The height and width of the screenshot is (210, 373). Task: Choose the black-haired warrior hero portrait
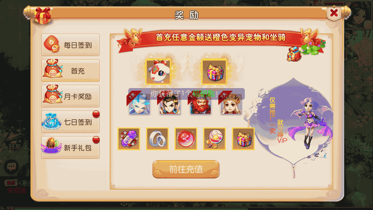tap(170, 104)
